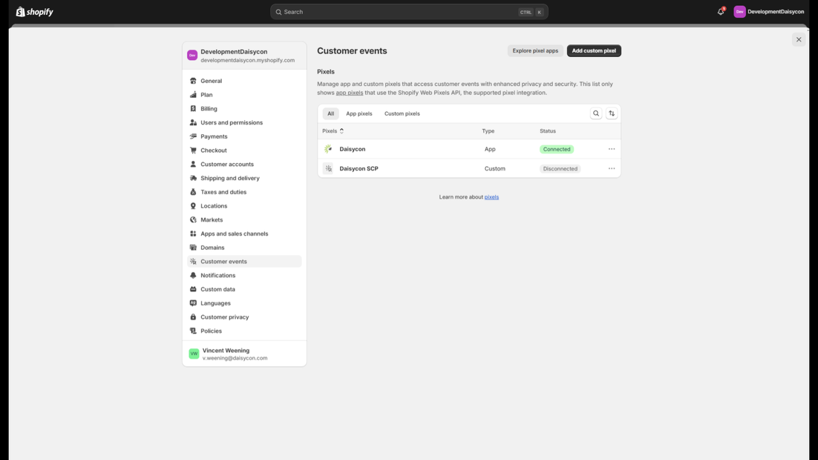Open Vincent Weening user profile

244,354
